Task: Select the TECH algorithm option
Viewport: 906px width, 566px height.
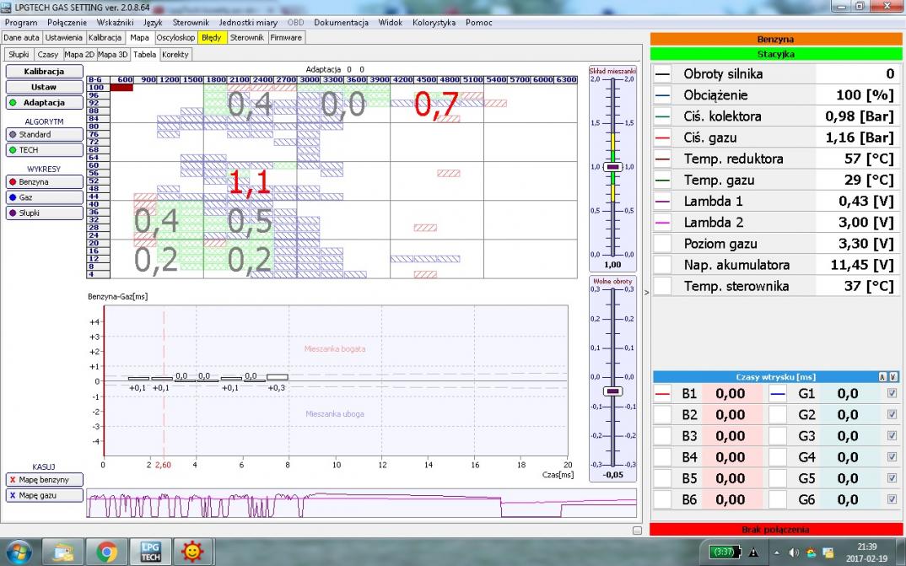Action: coord(45,150)
